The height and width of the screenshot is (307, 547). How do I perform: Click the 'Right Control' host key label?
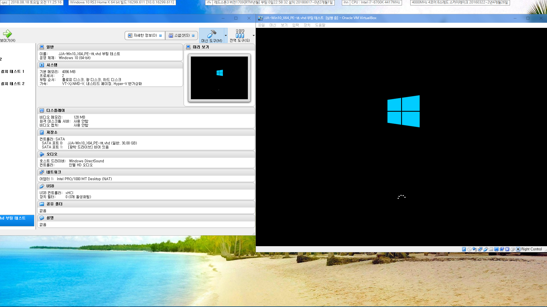(x=531, y=249)
